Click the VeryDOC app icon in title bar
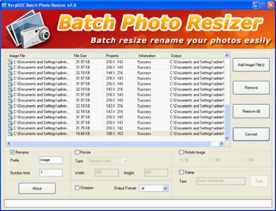This screenshot has width=276, height=211. [x=4, y=5]
